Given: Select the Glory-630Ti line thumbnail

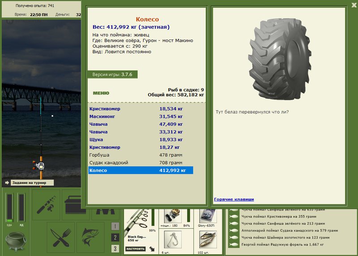Looking at the screenshot, I should (208, 215).
